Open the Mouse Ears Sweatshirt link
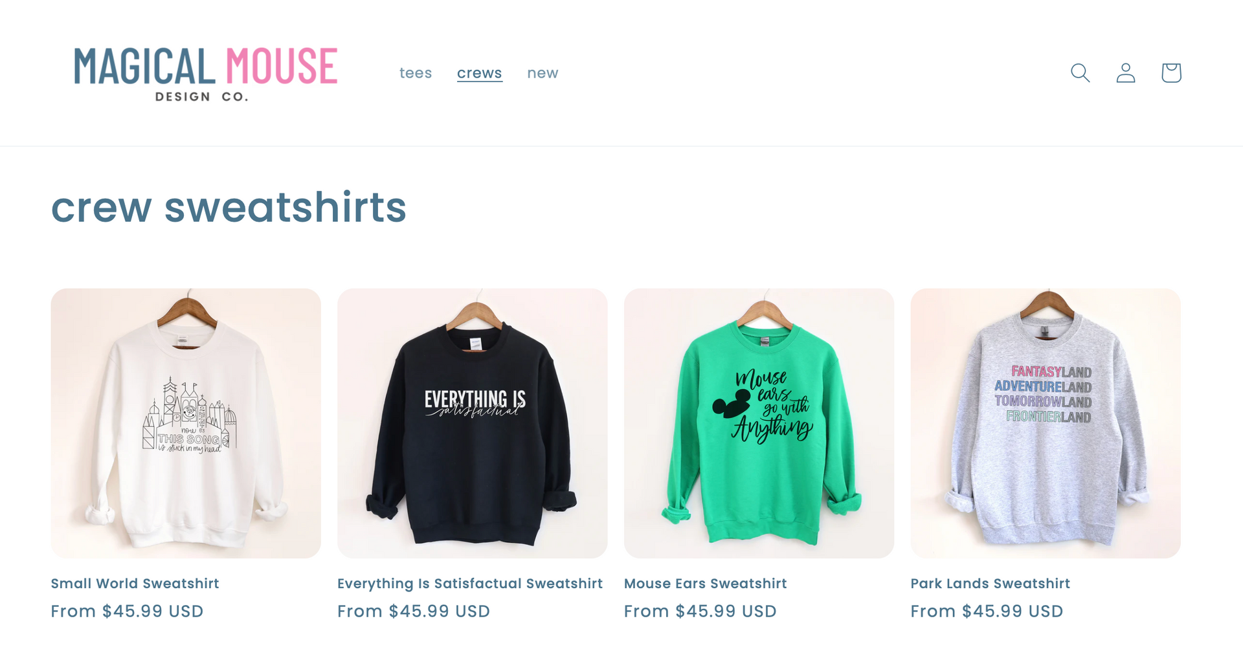The image size is (1243, 660). coord(706,584)
